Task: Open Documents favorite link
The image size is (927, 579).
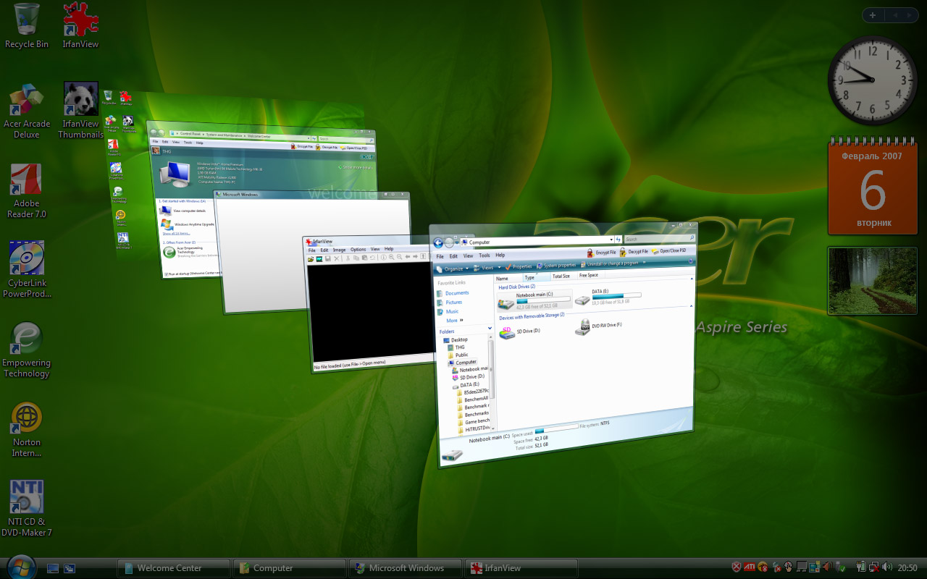Action: (x=453, y=293)
